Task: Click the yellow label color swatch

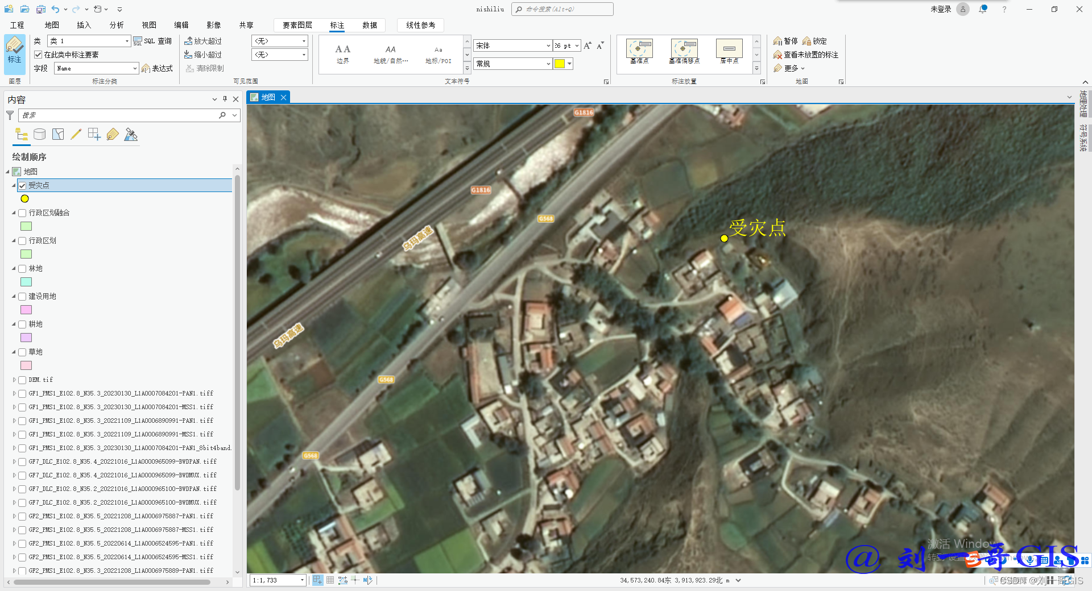Action: (x=560, y=64)
